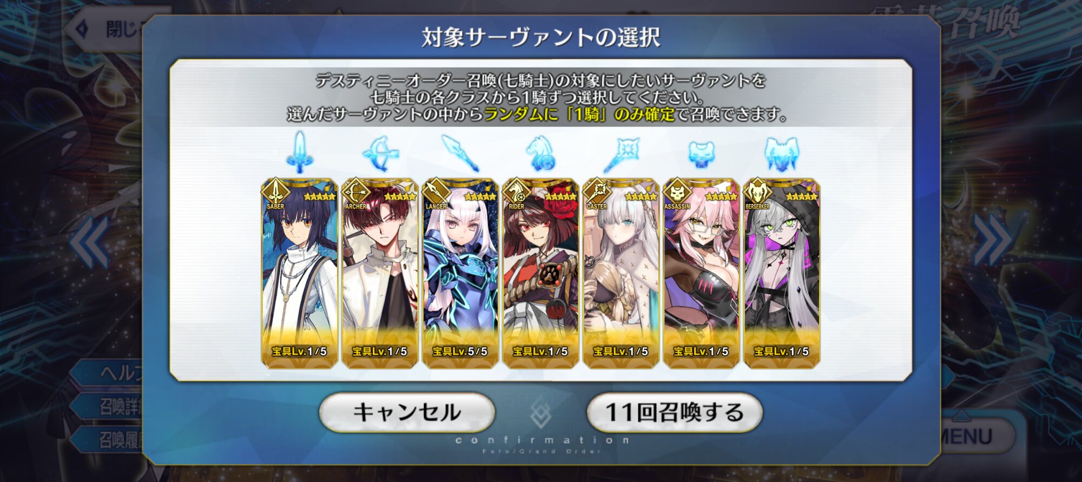Select the hooded Berserker servant card
The height and width of the screenshot is (482, 1082).
tap(782, 273)
